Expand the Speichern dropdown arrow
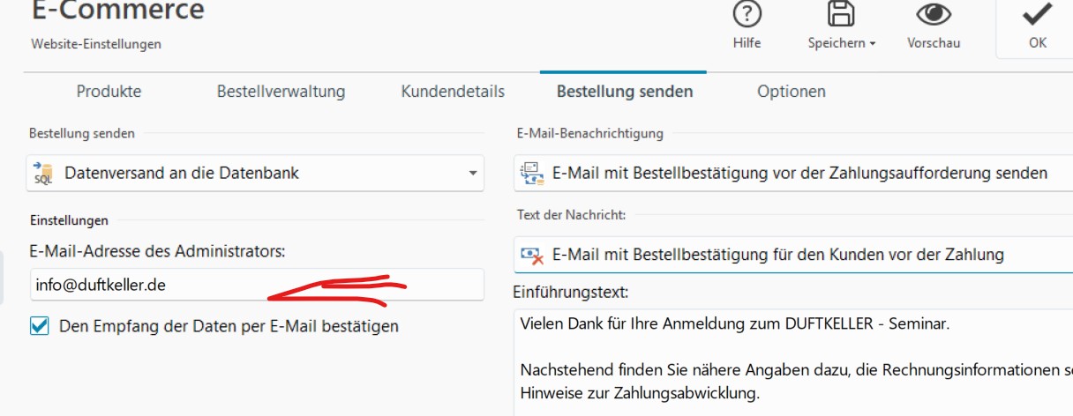1073x416 pixels. coord(872,43)
